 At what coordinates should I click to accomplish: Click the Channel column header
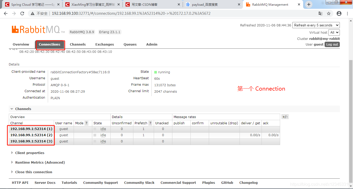click(x=17, y=123)
